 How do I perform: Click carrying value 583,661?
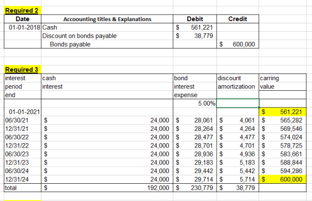tap(282, 154)
